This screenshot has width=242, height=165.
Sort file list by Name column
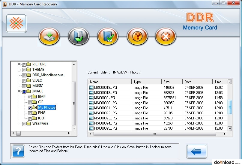[x=110, y=82]
